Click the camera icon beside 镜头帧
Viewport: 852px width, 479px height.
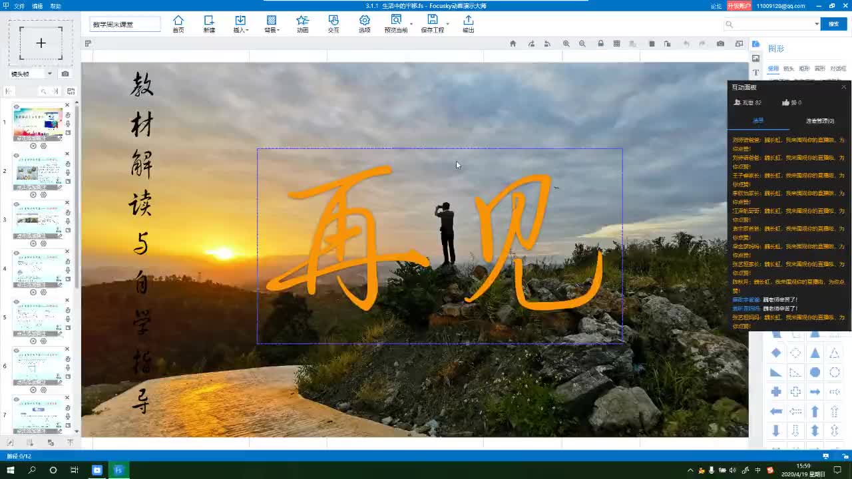tap(65, 74)
